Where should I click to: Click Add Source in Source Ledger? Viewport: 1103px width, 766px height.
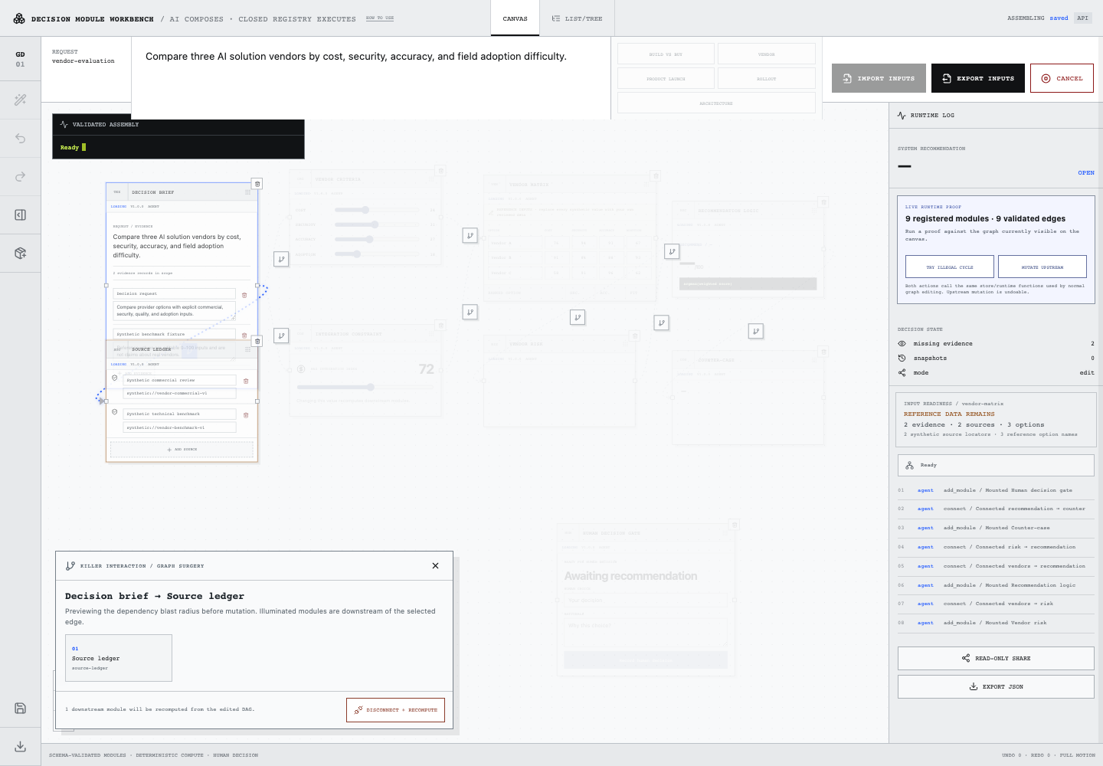[182, 450]
